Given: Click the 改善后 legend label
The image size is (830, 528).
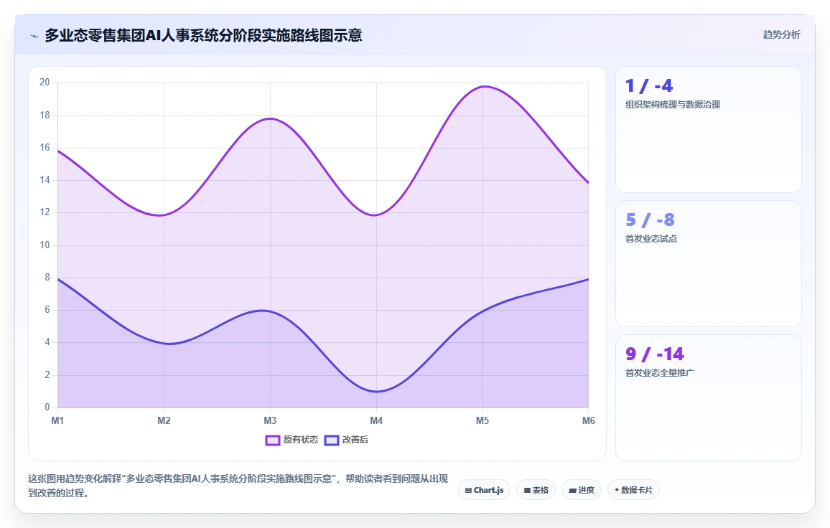Looking at the screenshot, I should click(355, 440).
